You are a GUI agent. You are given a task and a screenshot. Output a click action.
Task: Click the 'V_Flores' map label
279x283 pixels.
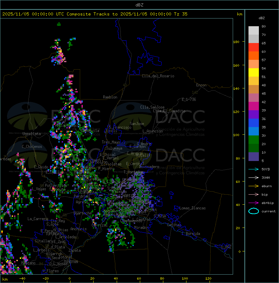tap(51, 271)
